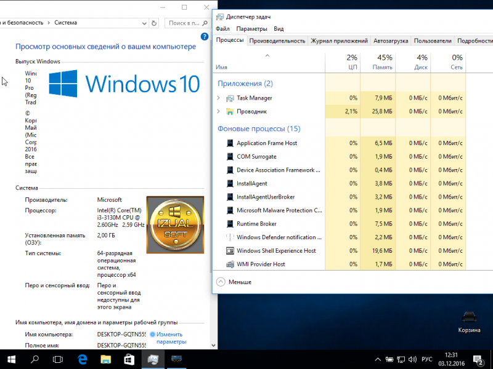Click the battery tray icon
493x369 pixels.
click(x=389, y=360)
